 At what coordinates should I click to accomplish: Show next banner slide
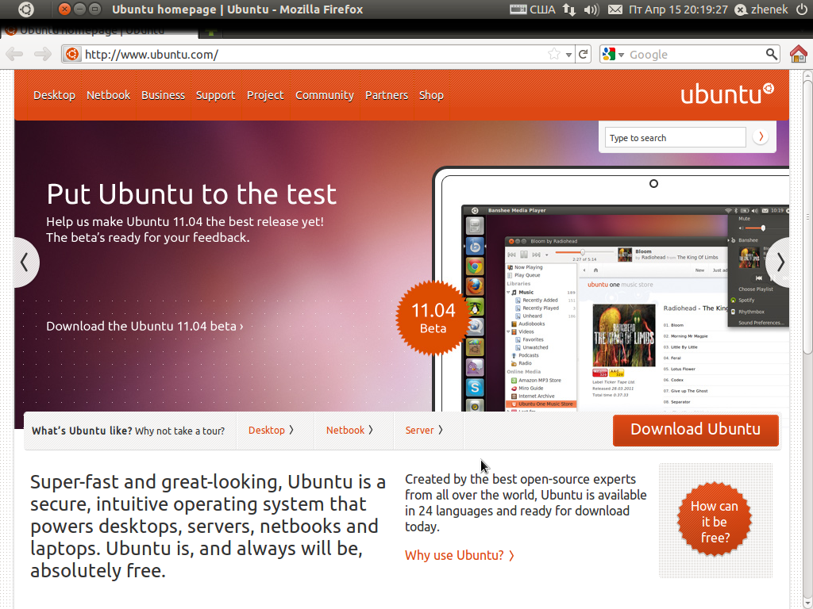click(778, 262)
